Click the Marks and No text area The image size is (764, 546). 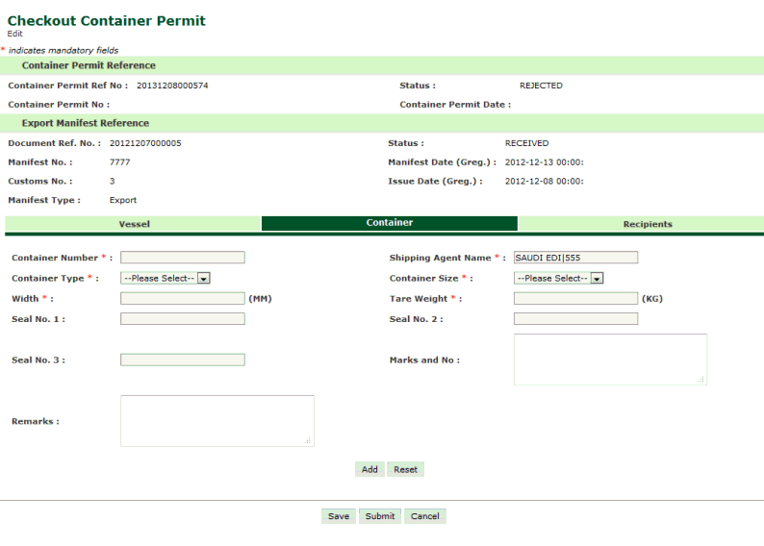[x=610, y=360]
